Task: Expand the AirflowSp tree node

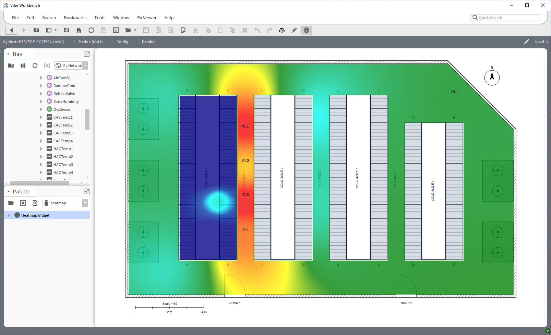Action: pyautogui.click(x=41, y=78)
